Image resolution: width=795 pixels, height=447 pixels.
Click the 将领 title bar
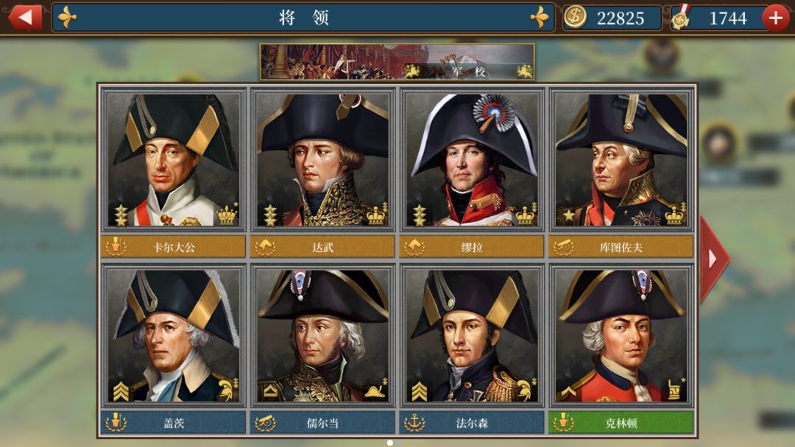[x=303, y=18]
